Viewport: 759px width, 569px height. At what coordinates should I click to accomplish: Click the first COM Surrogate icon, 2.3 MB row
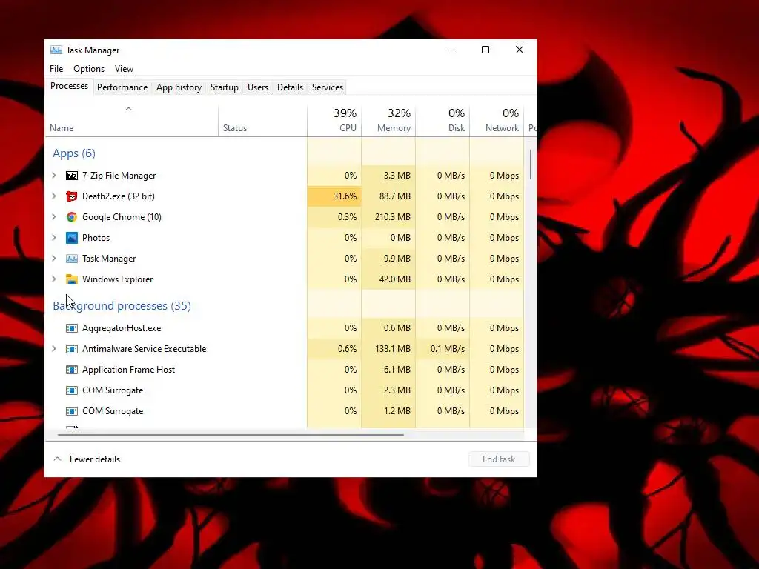point(72,391)
